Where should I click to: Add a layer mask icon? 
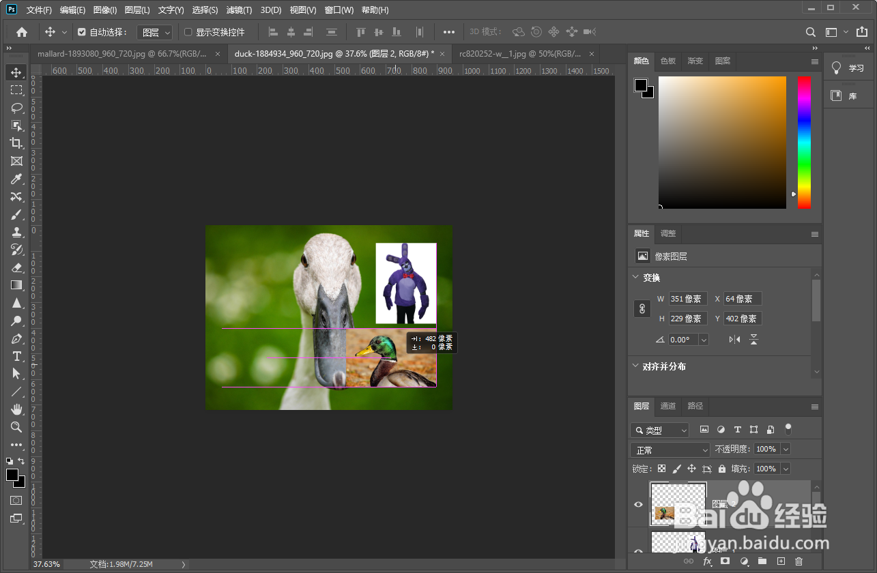725,561
